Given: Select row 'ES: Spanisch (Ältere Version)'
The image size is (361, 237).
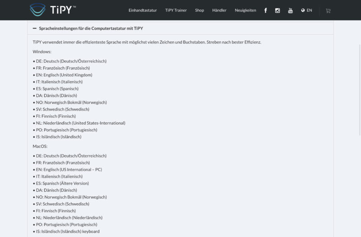Looking at the screenshot, I should pyautogui.click(x=61, y=183).
